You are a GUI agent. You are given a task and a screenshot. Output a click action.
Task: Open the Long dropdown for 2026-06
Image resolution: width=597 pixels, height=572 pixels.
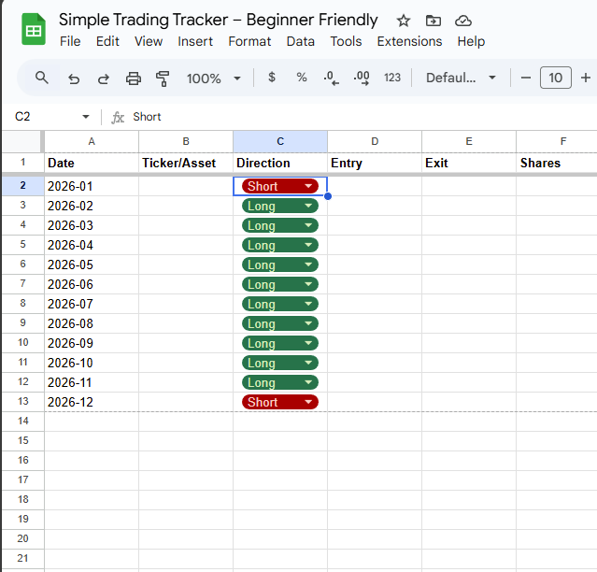308,284
